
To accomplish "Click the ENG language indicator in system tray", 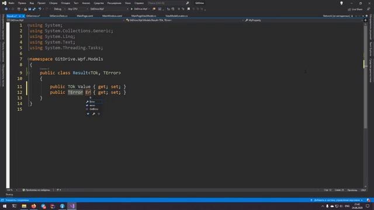I will (x=347, y=206).
